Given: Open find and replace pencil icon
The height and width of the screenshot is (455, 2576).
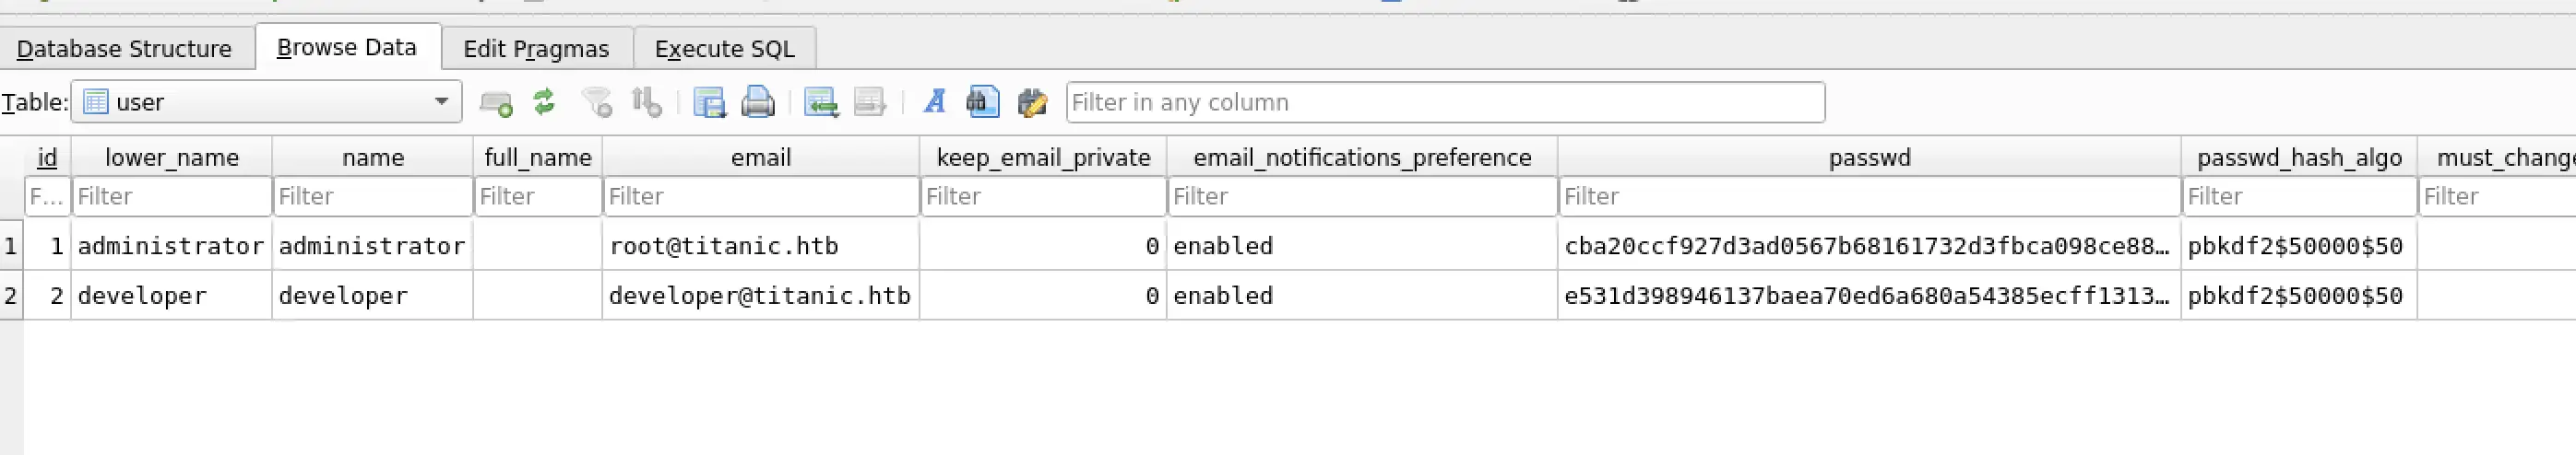Looking at the screenshot, I should [1032, 101].
